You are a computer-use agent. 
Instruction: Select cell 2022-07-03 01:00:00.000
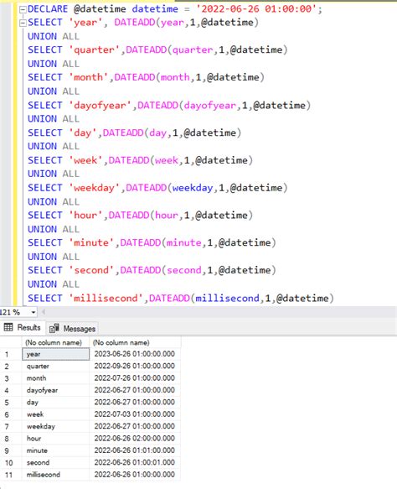coord(135,414)
